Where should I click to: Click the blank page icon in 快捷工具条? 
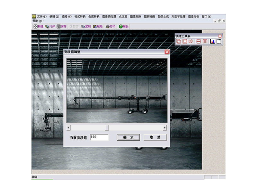219,41
